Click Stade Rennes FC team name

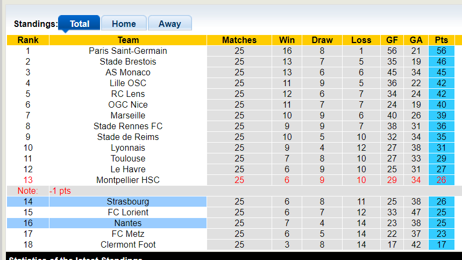(128, 126)
